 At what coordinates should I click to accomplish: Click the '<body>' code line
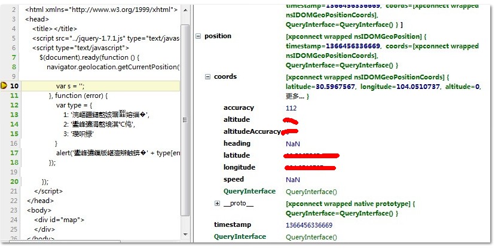(x=39, y=210)
